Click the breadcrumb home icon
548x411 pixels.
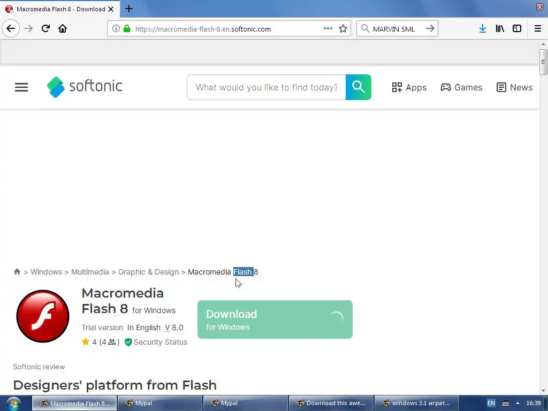pos(17,271)
